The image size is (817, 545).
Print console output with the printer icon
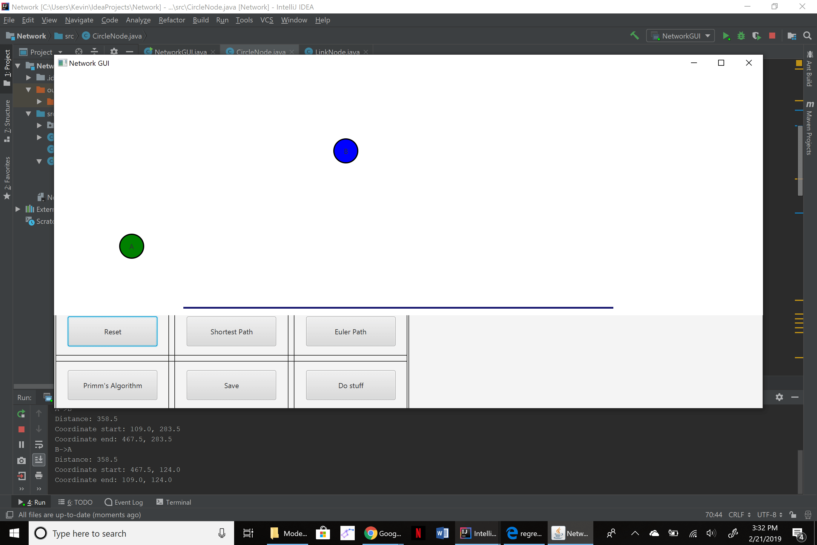pos(39,475)
